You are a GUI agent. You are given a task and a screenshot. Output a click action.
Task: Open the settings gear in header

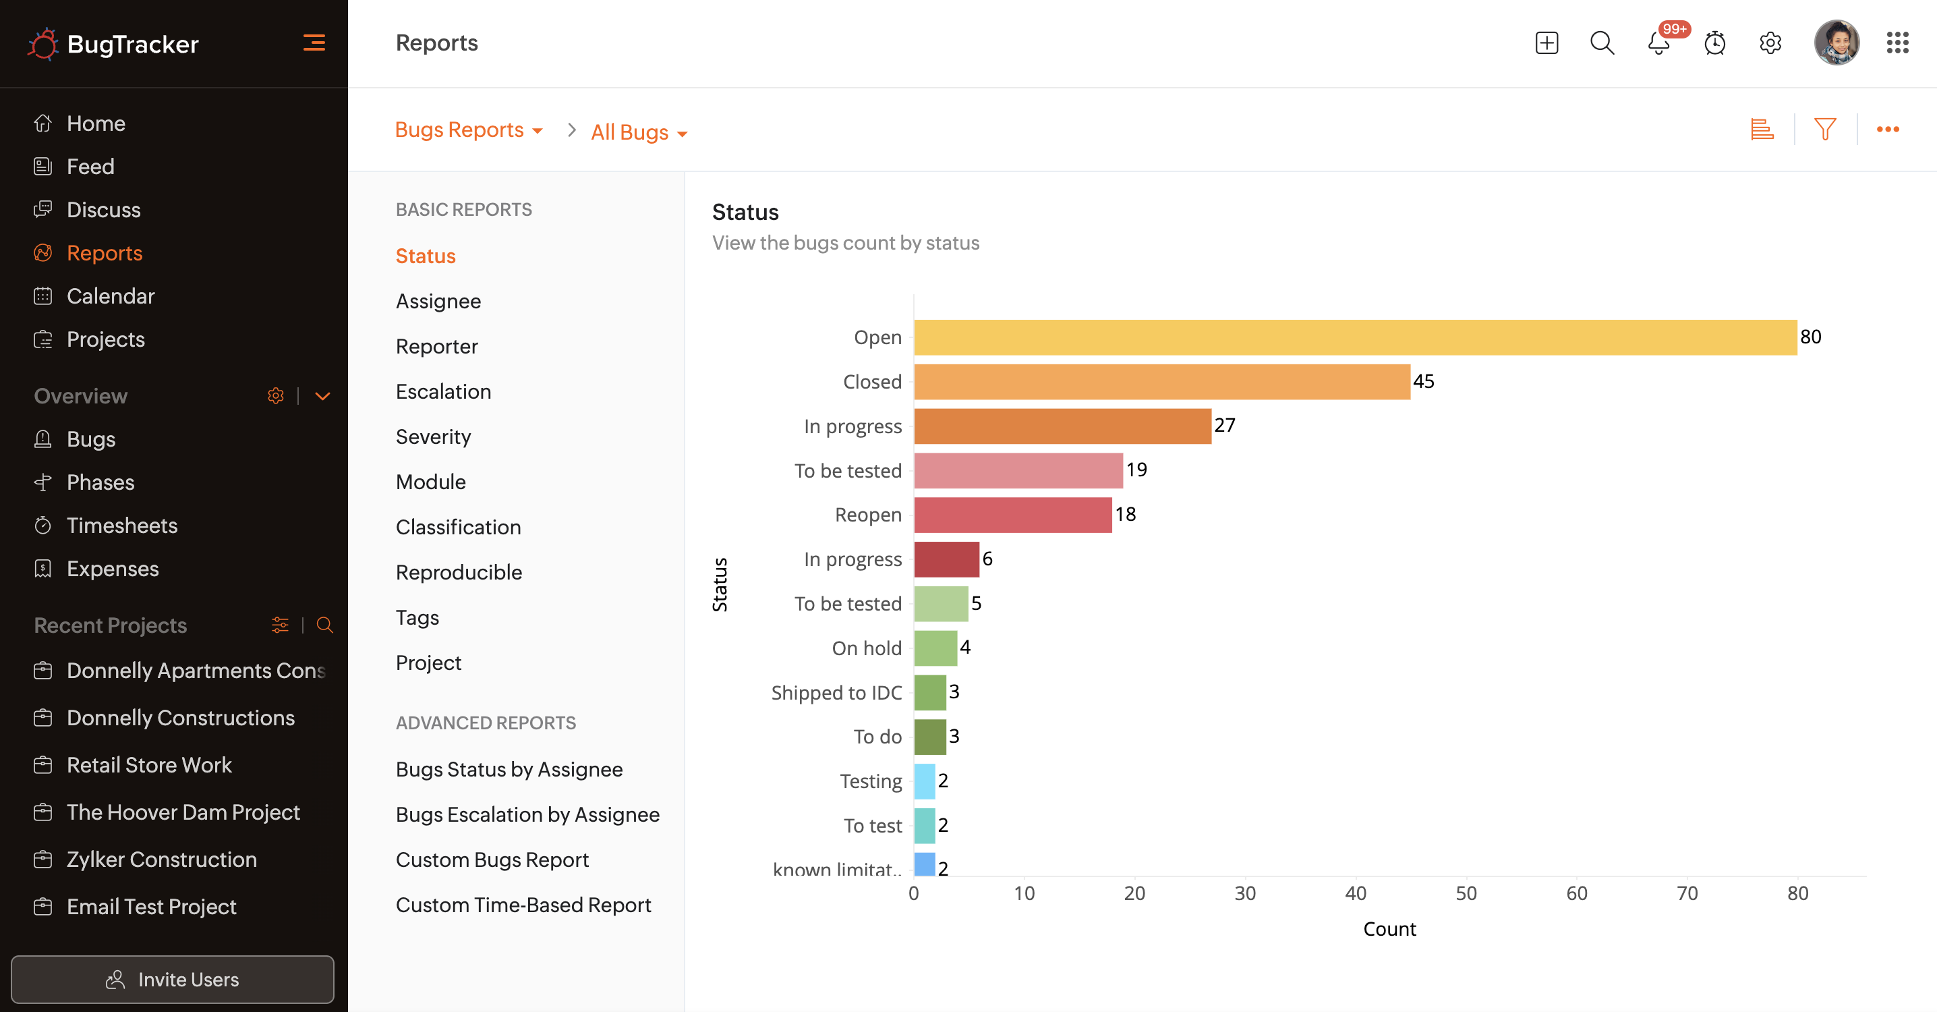tap(1770, 43)
